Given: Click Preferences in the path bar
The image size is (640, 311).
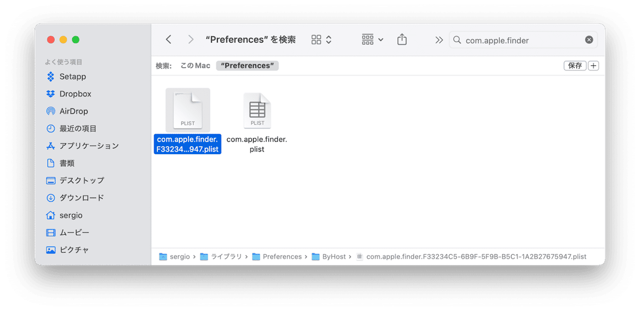Looking at the screenshot, I should (277, 257).
